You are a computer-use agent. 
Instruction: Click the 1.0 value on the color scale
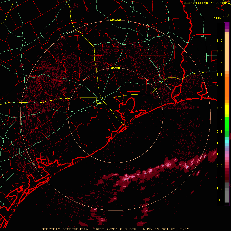click(x=219, y=154)
